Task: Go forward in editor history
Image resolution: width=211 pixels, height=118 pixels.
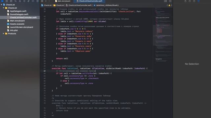Action: click(x=49, y=1)
